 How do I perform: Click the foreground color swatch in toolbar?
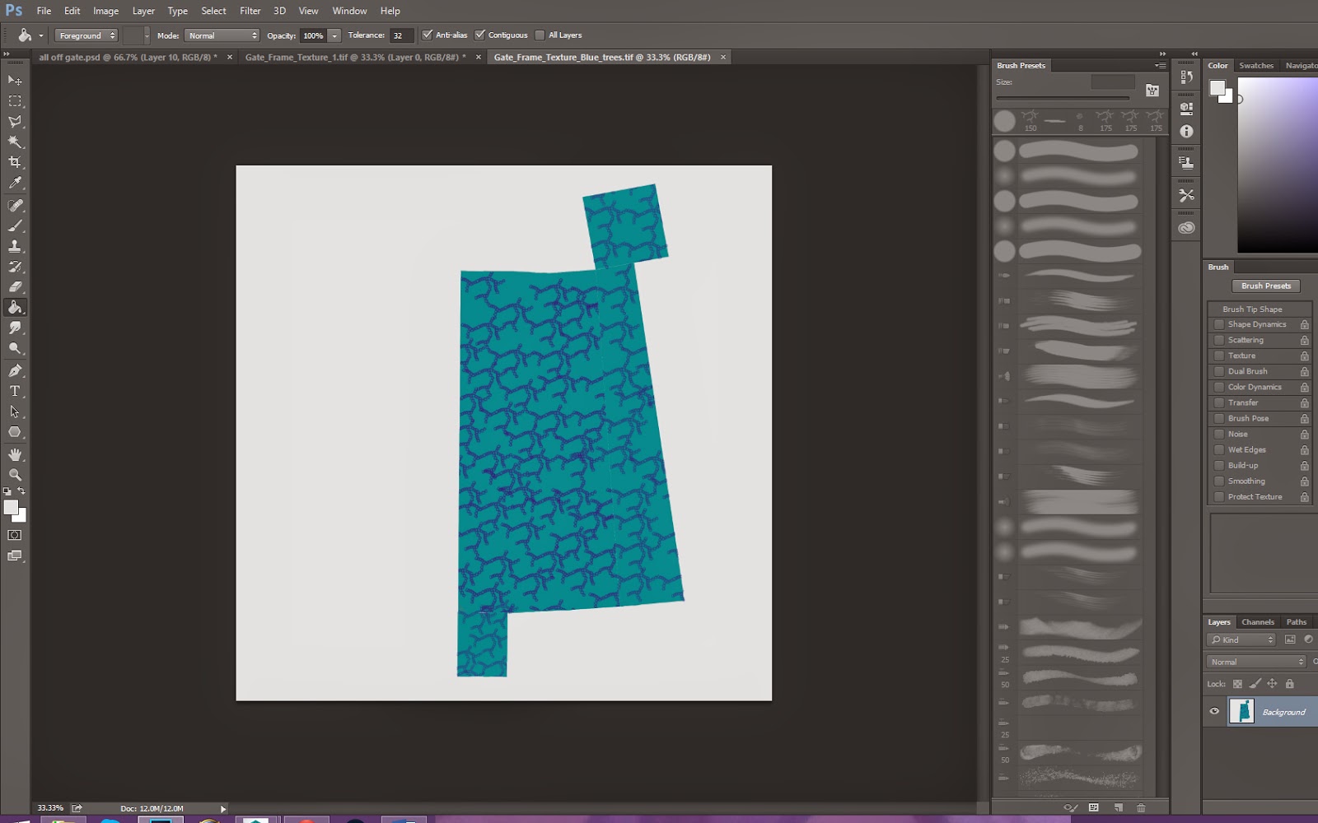[x=11, y=508]
